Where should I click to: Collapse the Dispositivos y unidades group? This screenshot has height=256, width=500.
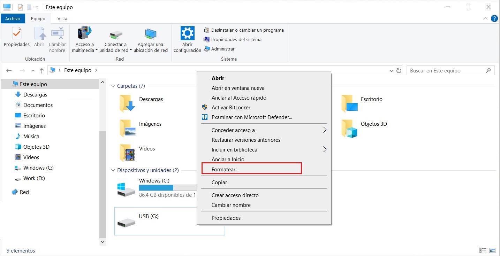113,170
